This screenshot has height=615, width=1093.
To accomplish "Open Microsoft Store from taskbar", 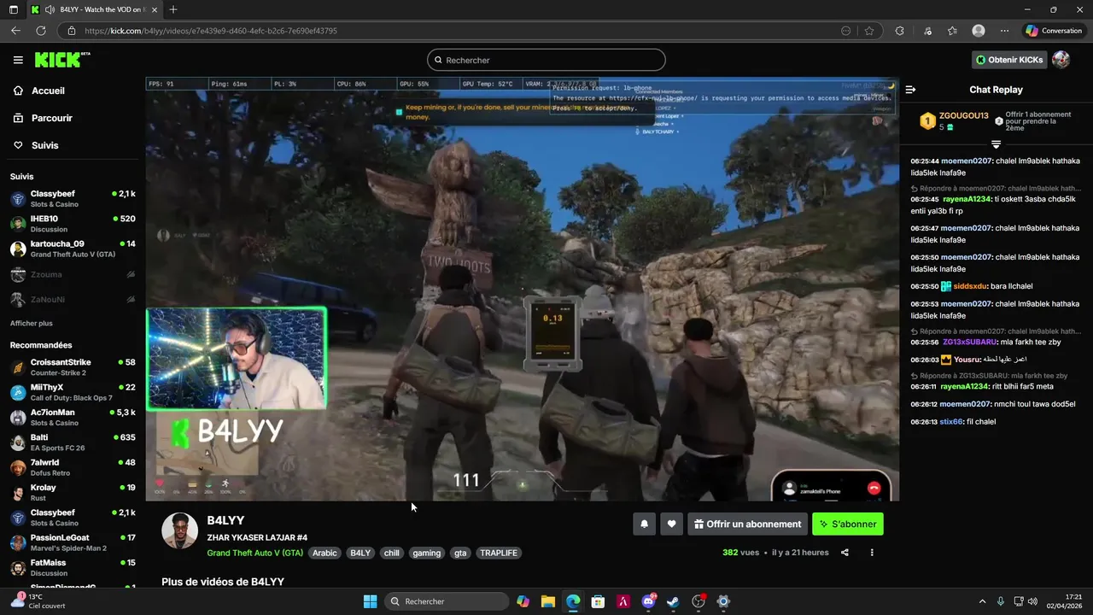I will tap(598, 601).
